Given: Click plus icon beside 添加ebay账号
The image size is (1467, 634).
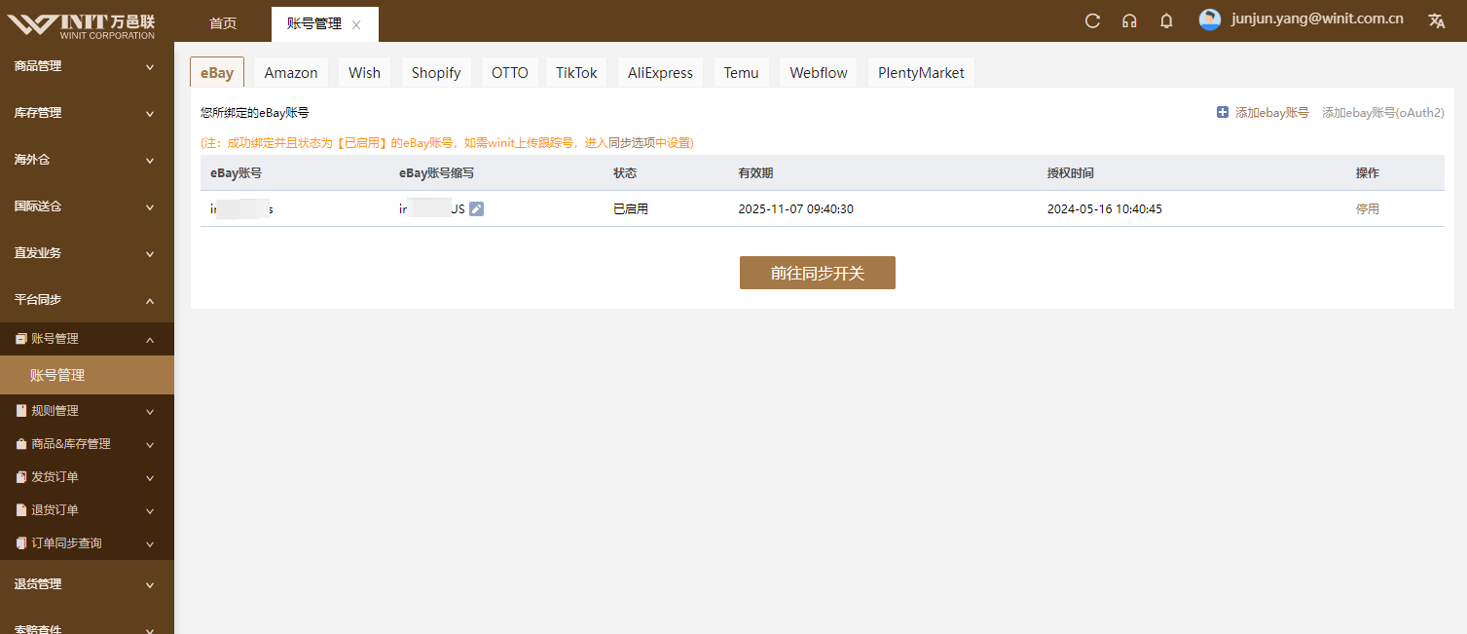Looking at the screenshot, I should coord(1223,113).
